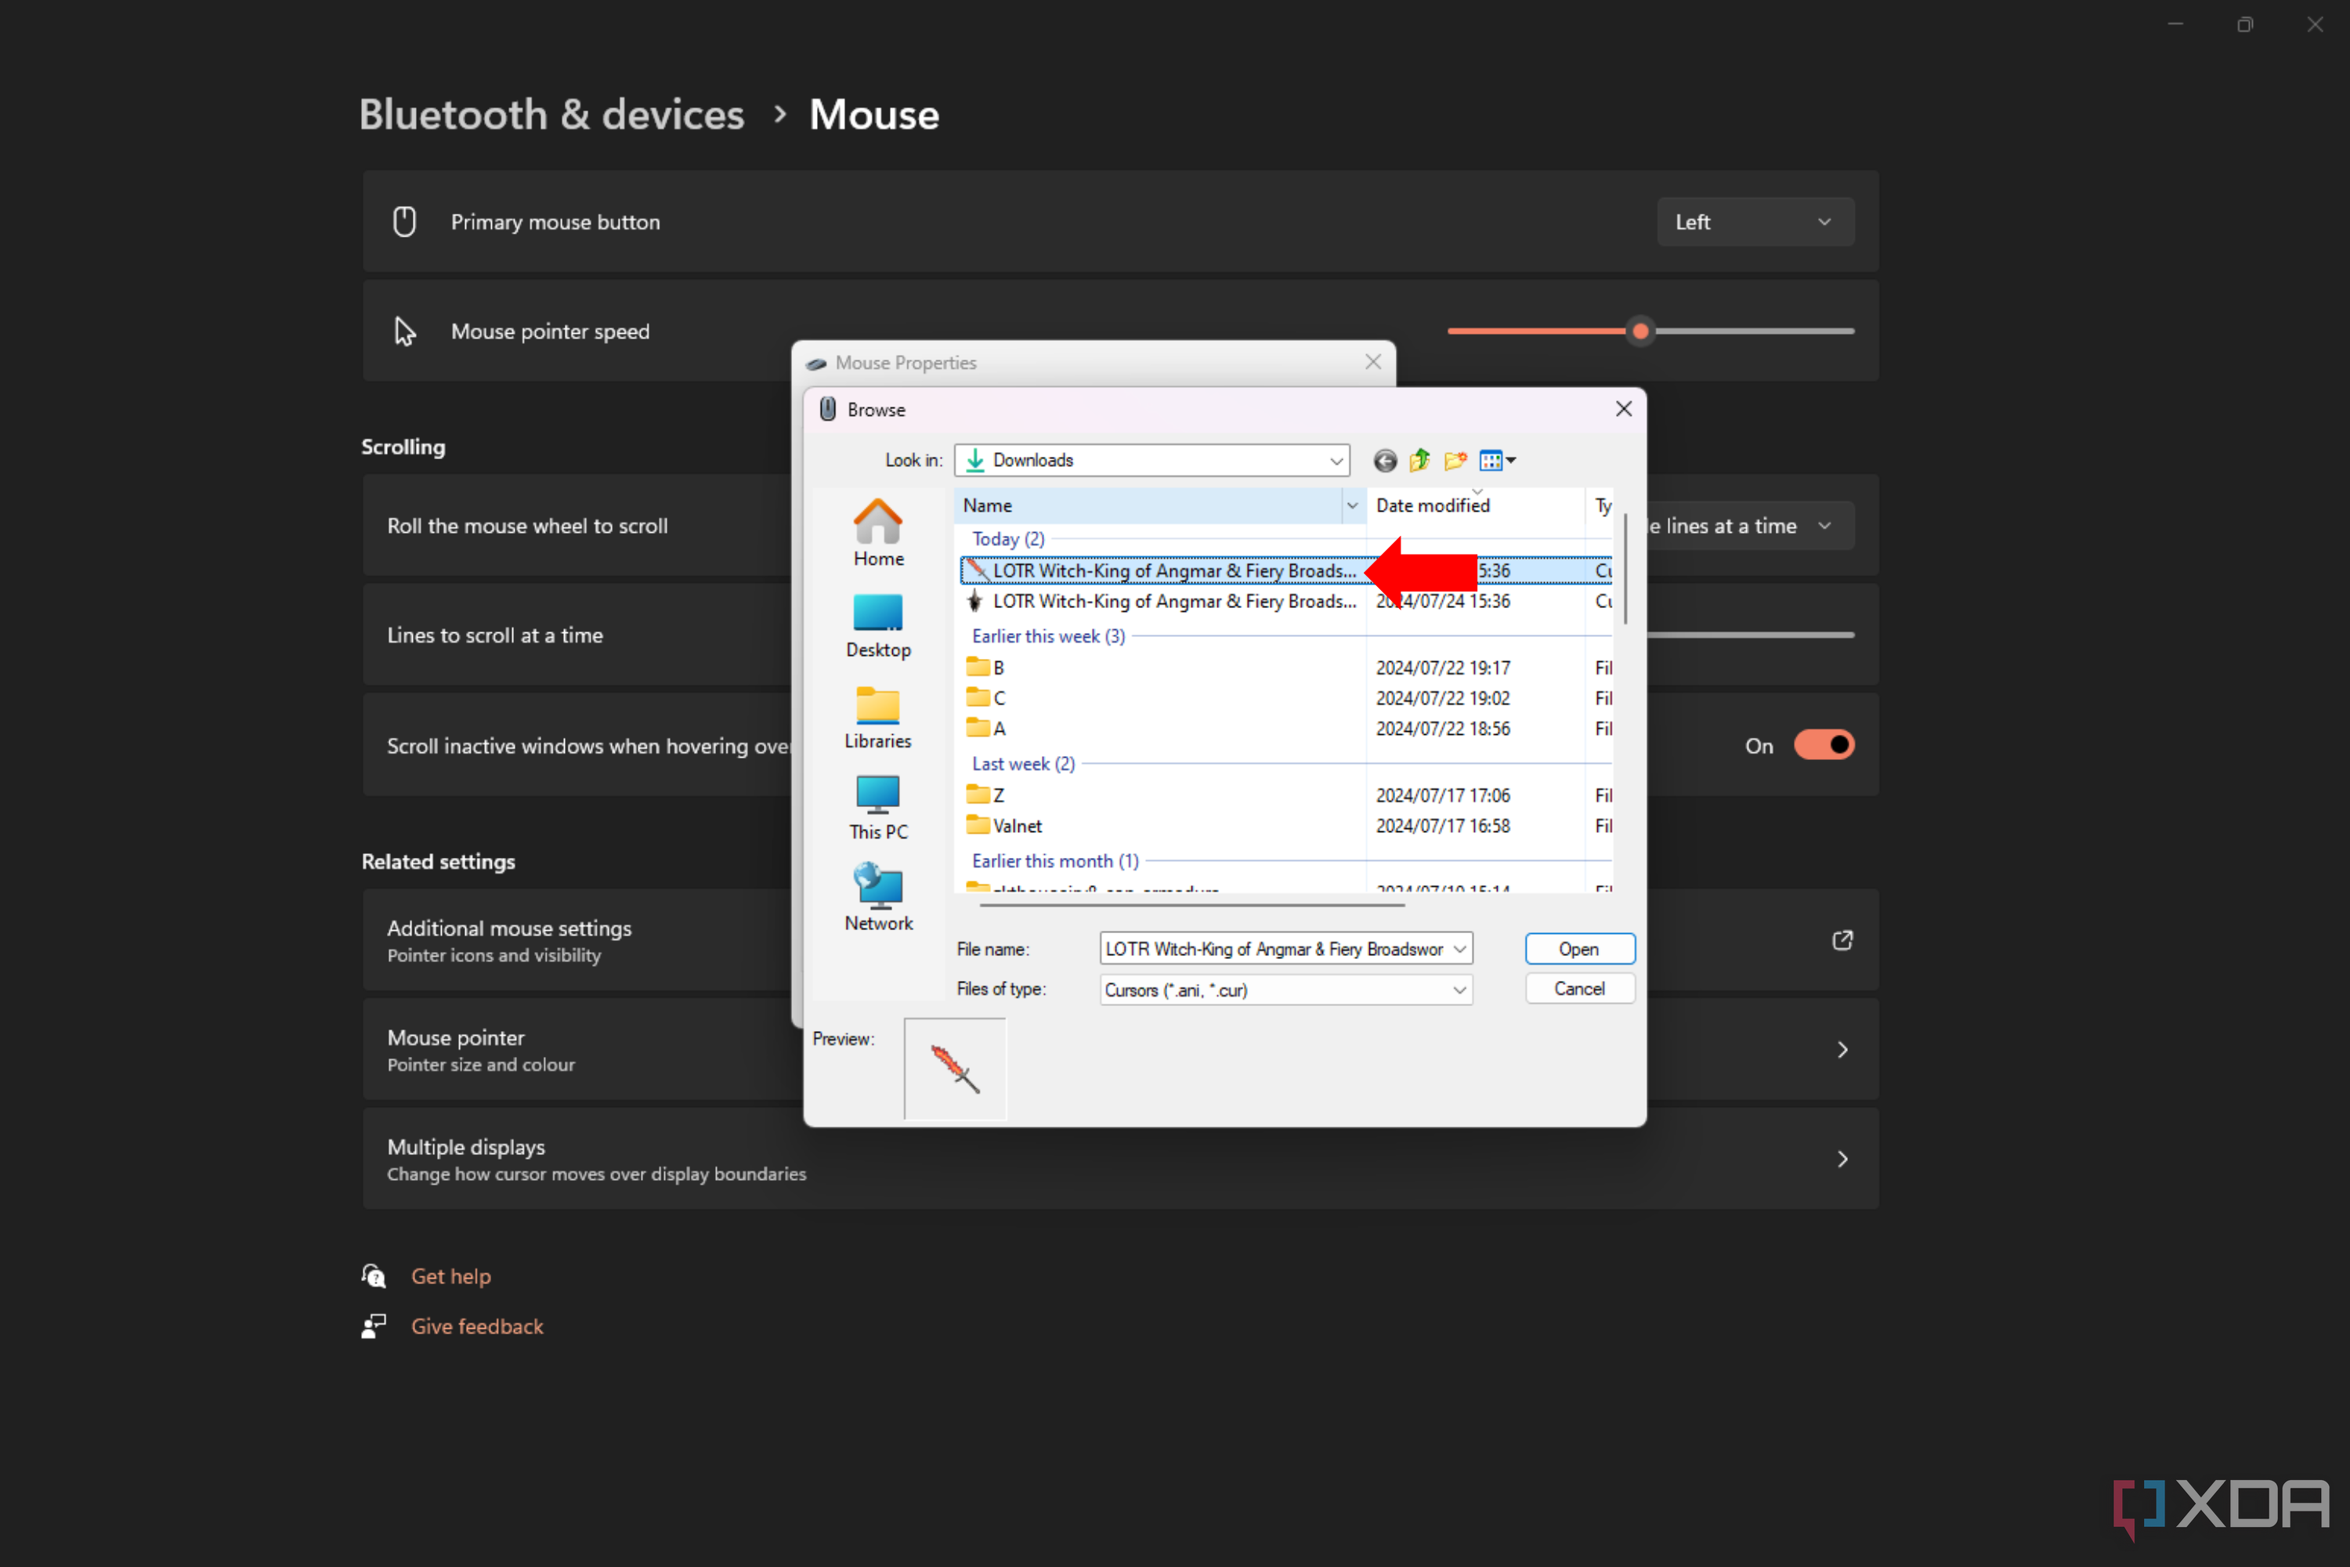
Task: Collapse Earlier this month (1) group
Action: coord(1055,860)
